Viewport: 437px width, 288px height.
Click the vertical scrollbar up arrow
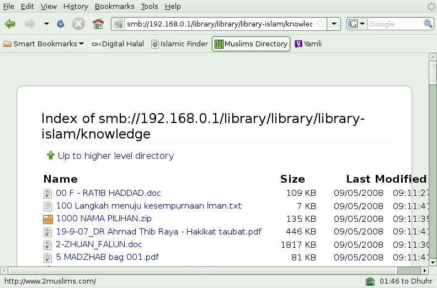433,57
